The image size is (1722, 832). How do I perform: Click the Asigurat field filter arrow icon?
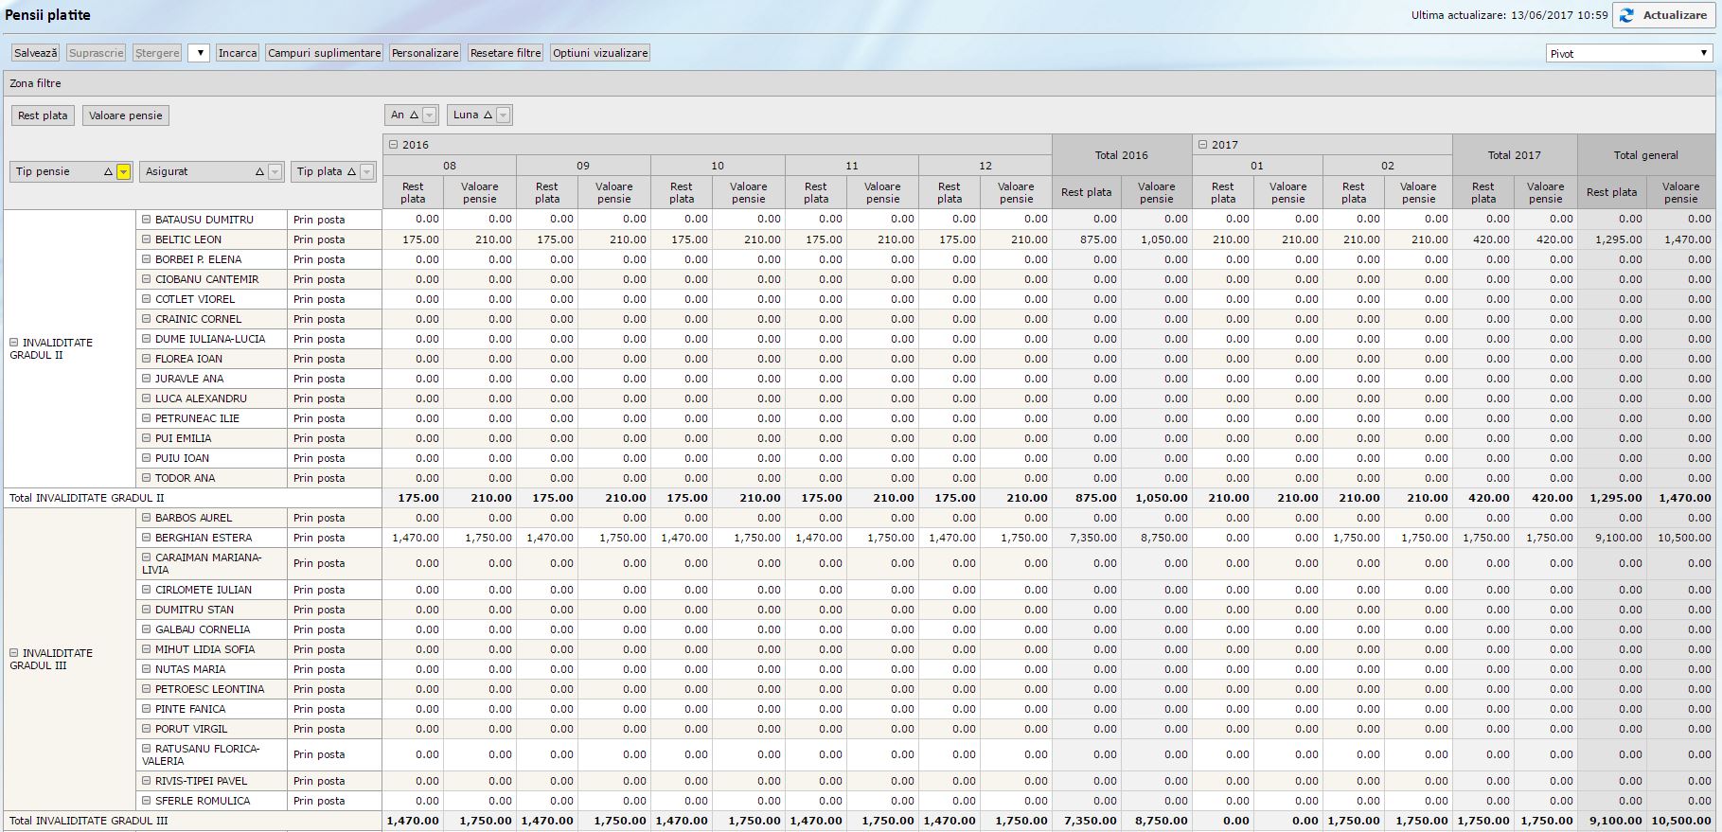pyautogui.click(x=275, y=172)
